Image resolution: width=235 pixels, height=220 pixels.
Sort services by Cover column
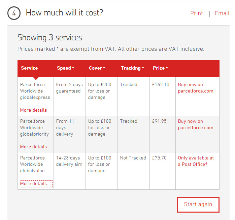click(97, 68)
